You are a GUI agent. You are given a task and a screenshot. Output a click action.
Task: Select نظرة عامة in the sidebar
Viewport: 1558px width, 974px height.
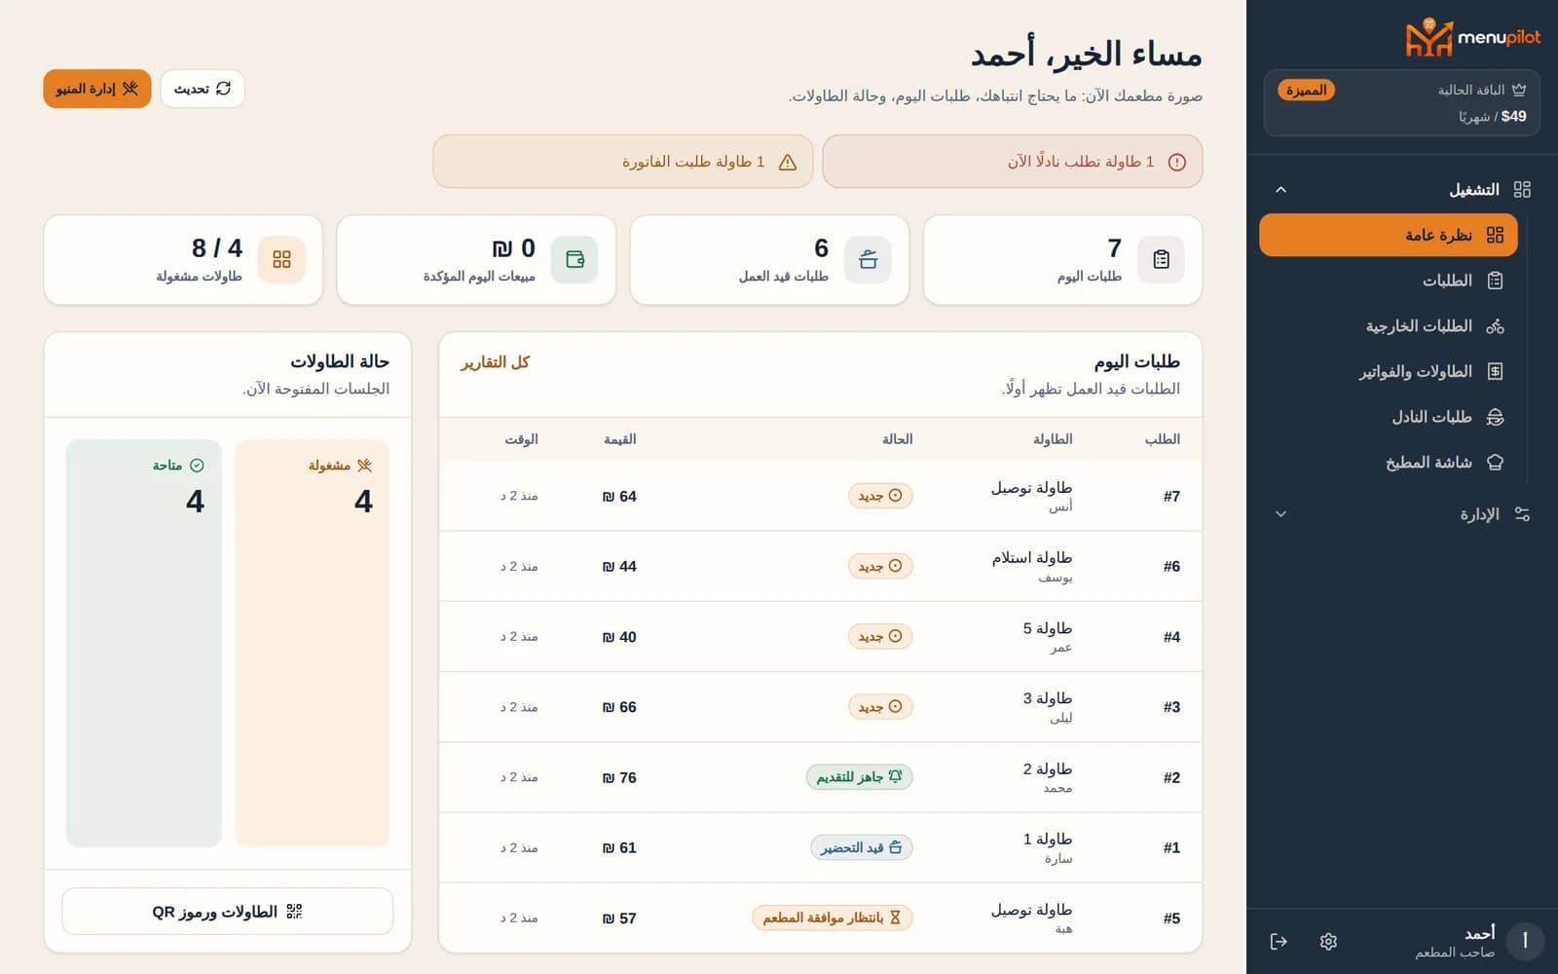point(1388,235)
